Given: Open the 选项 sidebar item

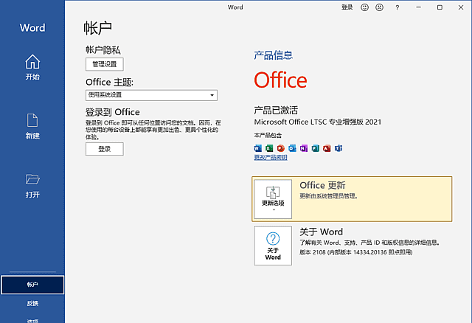Looking at the screenshot, I should (32, 321).
